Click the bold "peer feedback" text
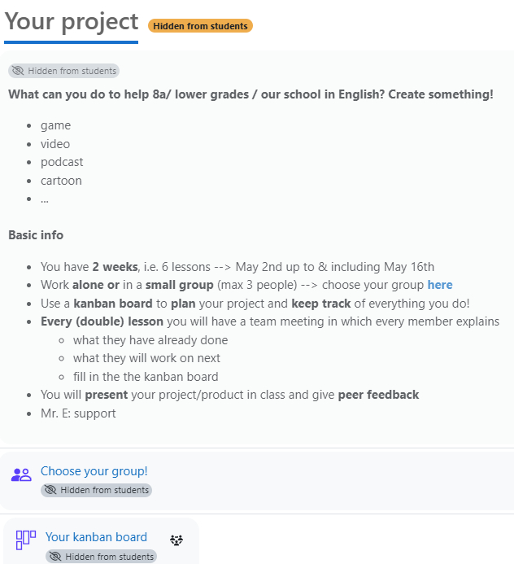Viewport: 514px width, 564px height. click(378, 395)
